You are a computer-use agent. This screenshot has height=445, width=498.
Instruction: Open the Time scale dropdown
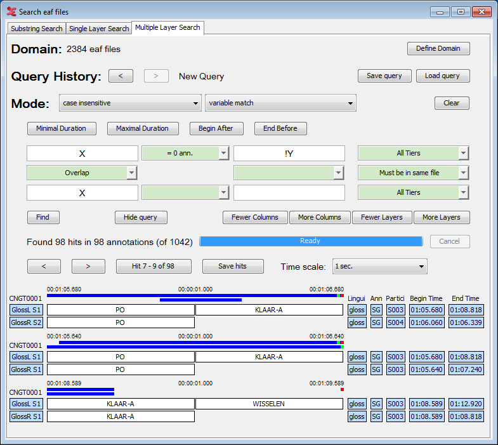click(x=379, y=267)
